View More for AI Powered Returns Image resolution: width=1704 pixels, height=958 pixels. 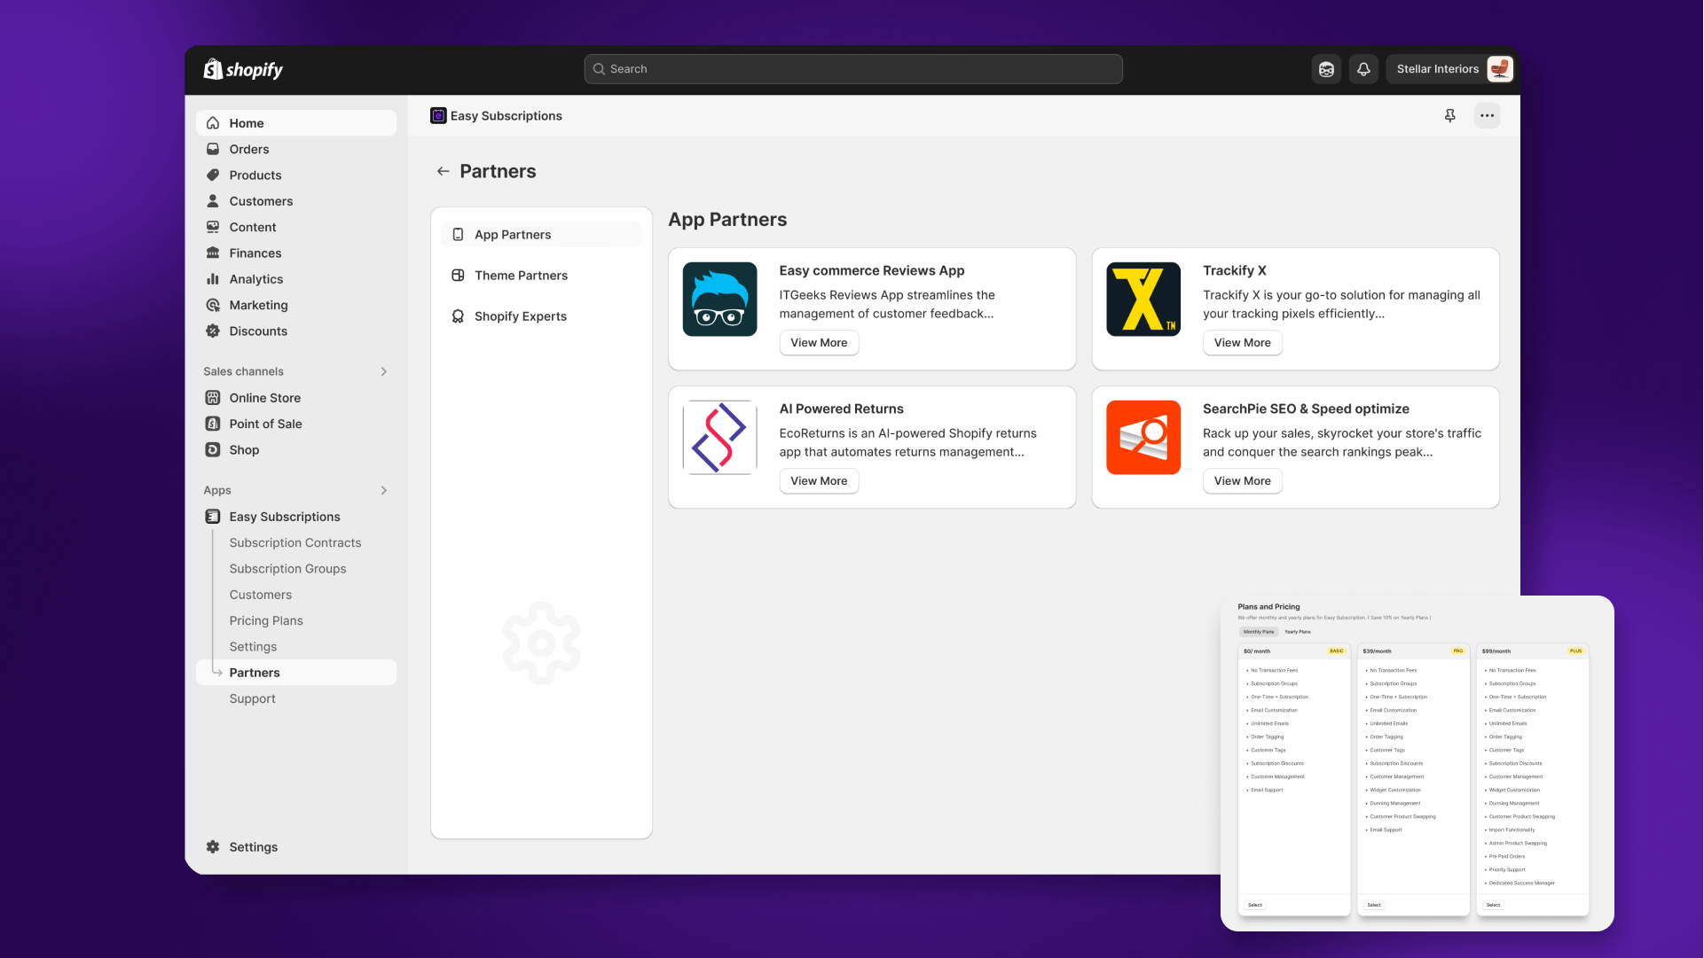point(819,481)
